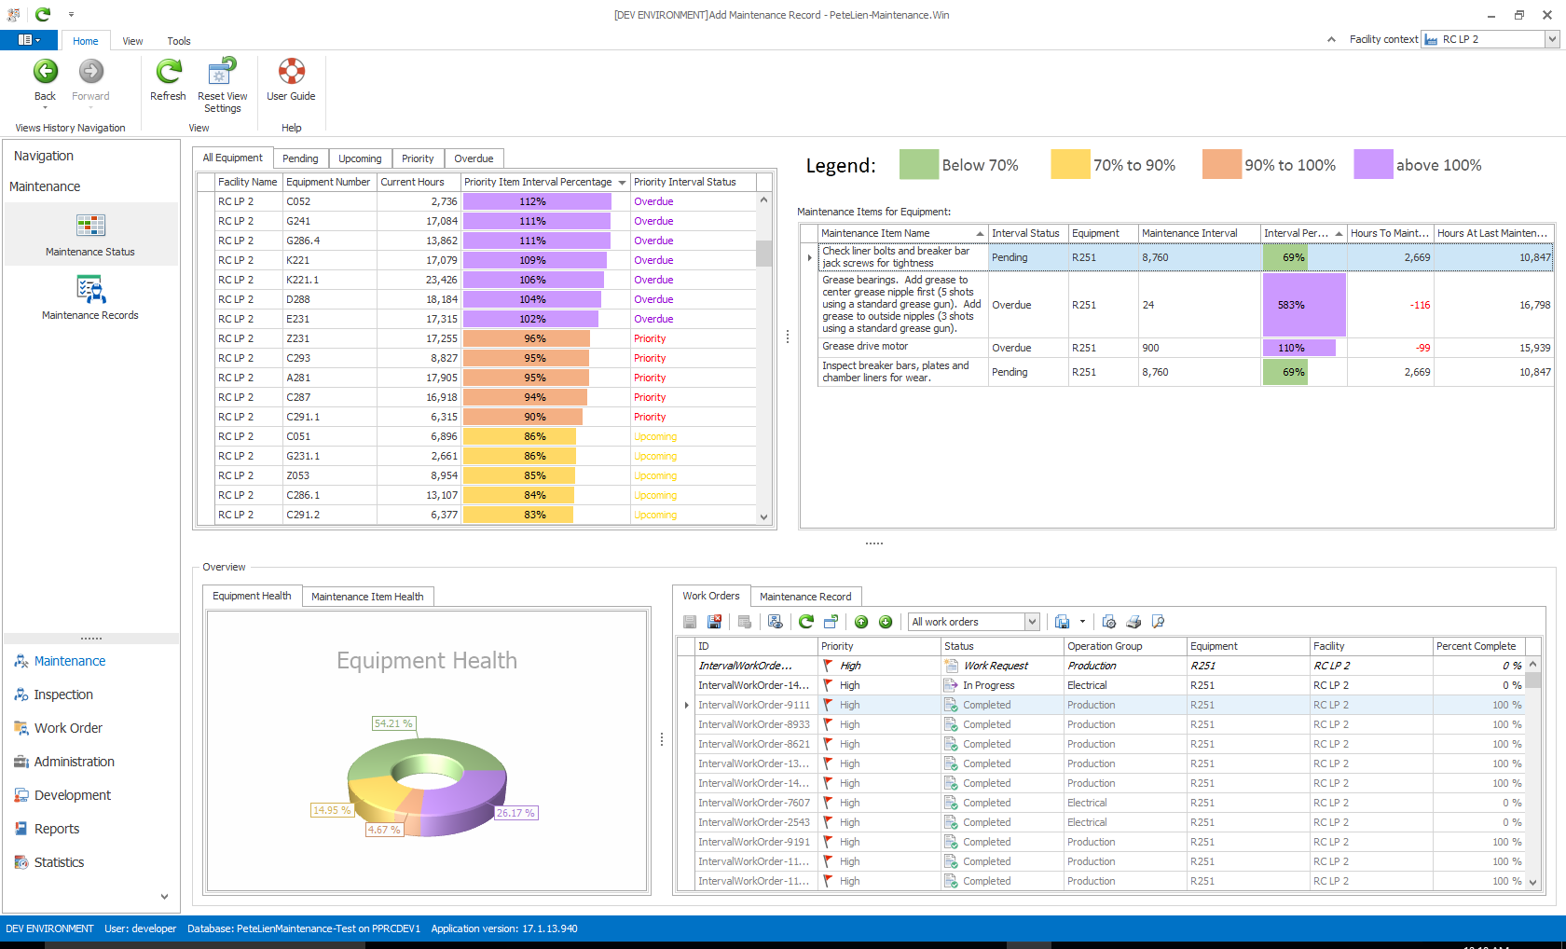Click green refresh icon in work orders toolbar
The image size is (1566, 949).
[x=806, y=622]
